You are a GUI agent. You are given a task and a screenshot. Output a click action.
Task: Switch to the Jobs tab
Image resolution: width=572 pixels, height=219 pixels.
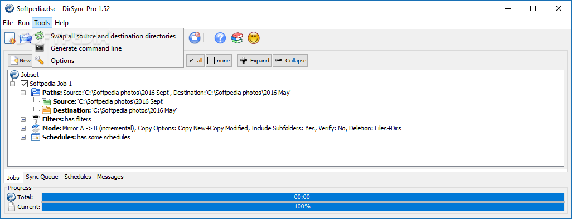(13, 177)
